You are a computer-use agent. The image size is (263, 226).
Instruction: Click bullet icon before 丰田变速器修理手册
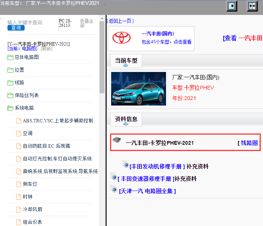pos(113,176)
